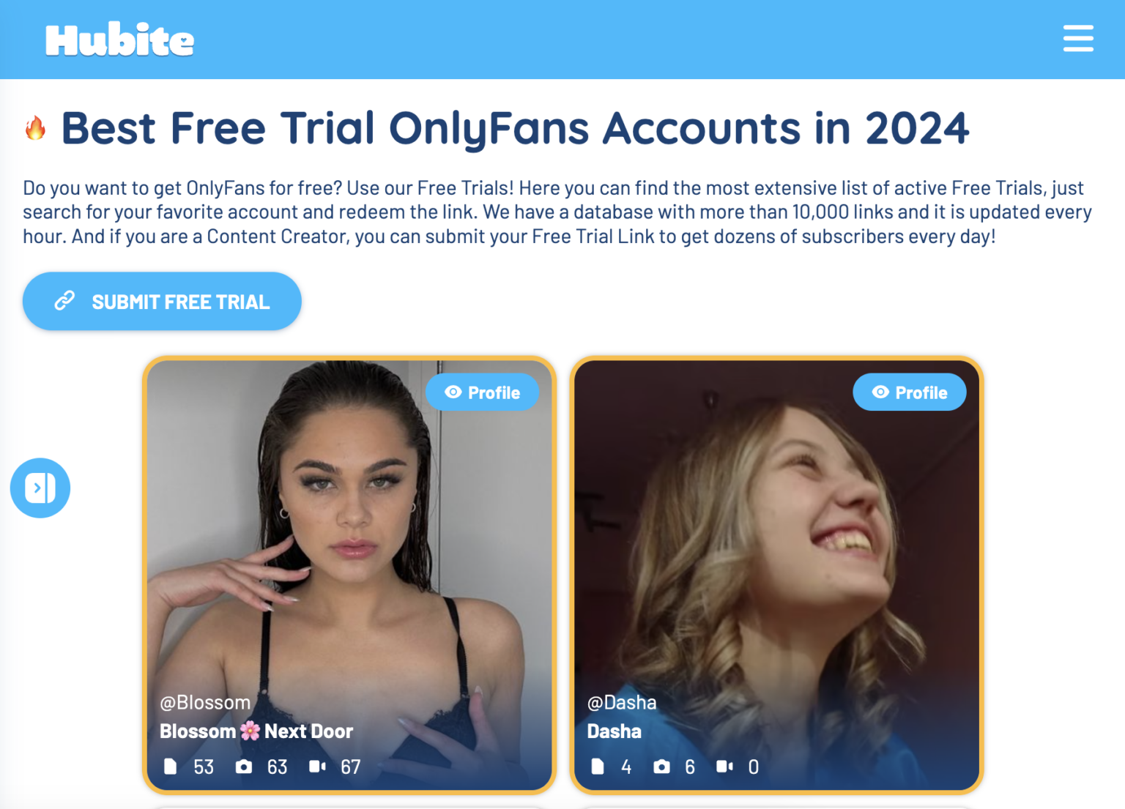Select the Dasha display name
The image size is (1125, 809).
[x=615, y=731]
